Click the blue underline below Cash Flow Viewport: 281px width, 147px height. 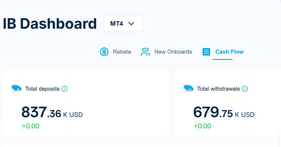222,59
